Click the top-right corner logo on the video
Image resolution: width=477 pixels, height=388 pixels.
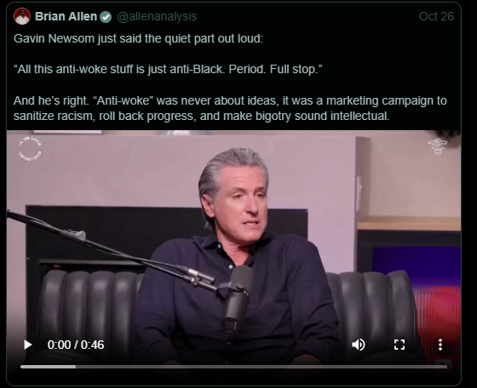[x=437, y=145]
